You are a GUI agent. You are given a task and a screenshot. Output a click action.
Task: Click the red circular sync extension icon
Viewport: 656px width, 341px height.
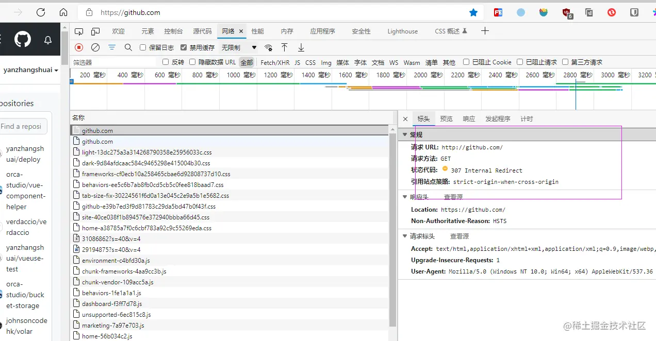(x=612, y=12)
